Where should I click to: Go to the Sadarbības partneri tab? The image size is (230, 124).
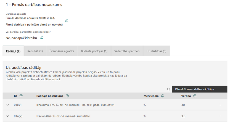click(x=127, y=51)
